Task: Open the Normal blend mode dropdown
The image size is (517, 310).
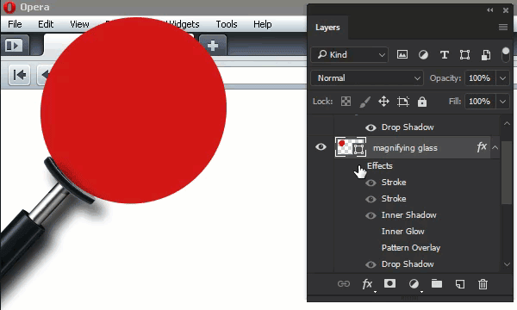Action: tap(367, 78)
